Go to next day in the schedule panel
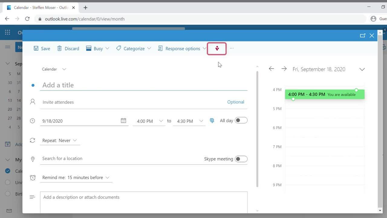The width and height of the screenshot is (387, 218). point(284,69)
